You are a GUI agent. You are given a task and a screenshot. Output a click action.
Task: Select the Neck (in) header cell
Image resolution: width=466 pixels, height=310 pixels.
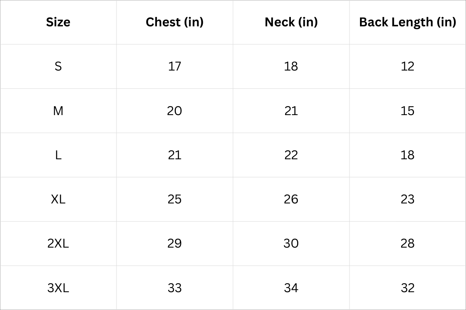291,22
